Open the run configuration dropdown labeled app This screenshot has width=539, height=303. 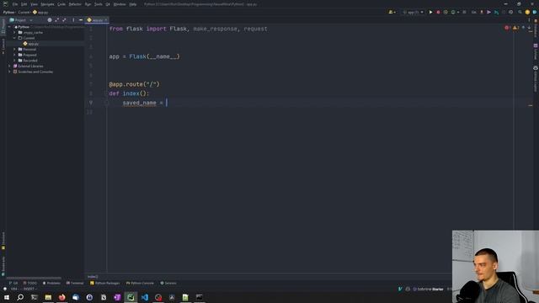(x=413, y=12)
